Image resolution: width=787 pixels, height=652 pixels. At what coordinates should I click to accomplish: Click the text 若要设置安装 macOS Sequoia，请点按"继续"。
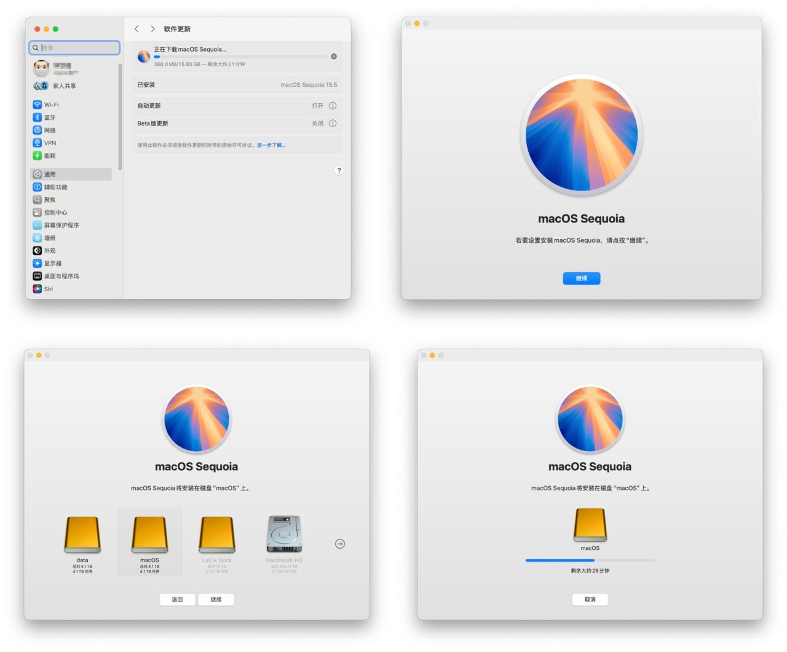582,240
